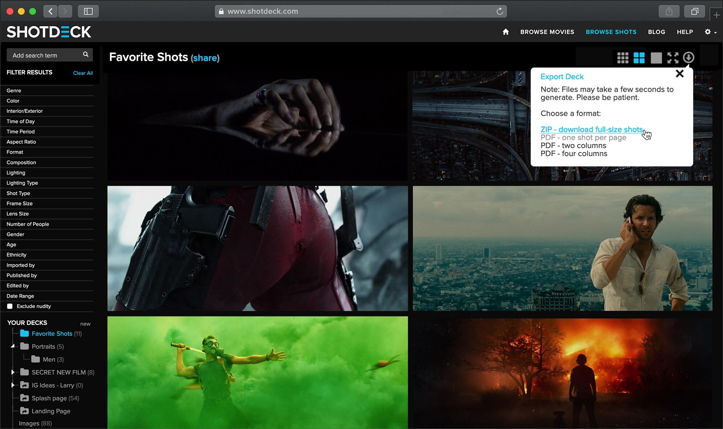Image resolution: width=723 pixels, height=429 pixels.
Task: Toggle the Exclude nudity checkbox
Action: coord(10,306)
